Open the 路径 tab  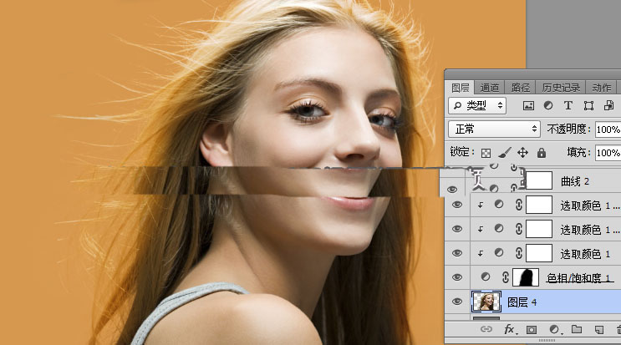click(520, 87)
